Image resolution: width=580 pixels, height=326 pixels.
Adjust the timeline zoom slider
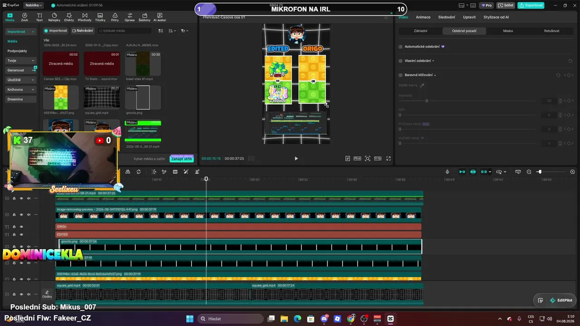click(539, 172)
